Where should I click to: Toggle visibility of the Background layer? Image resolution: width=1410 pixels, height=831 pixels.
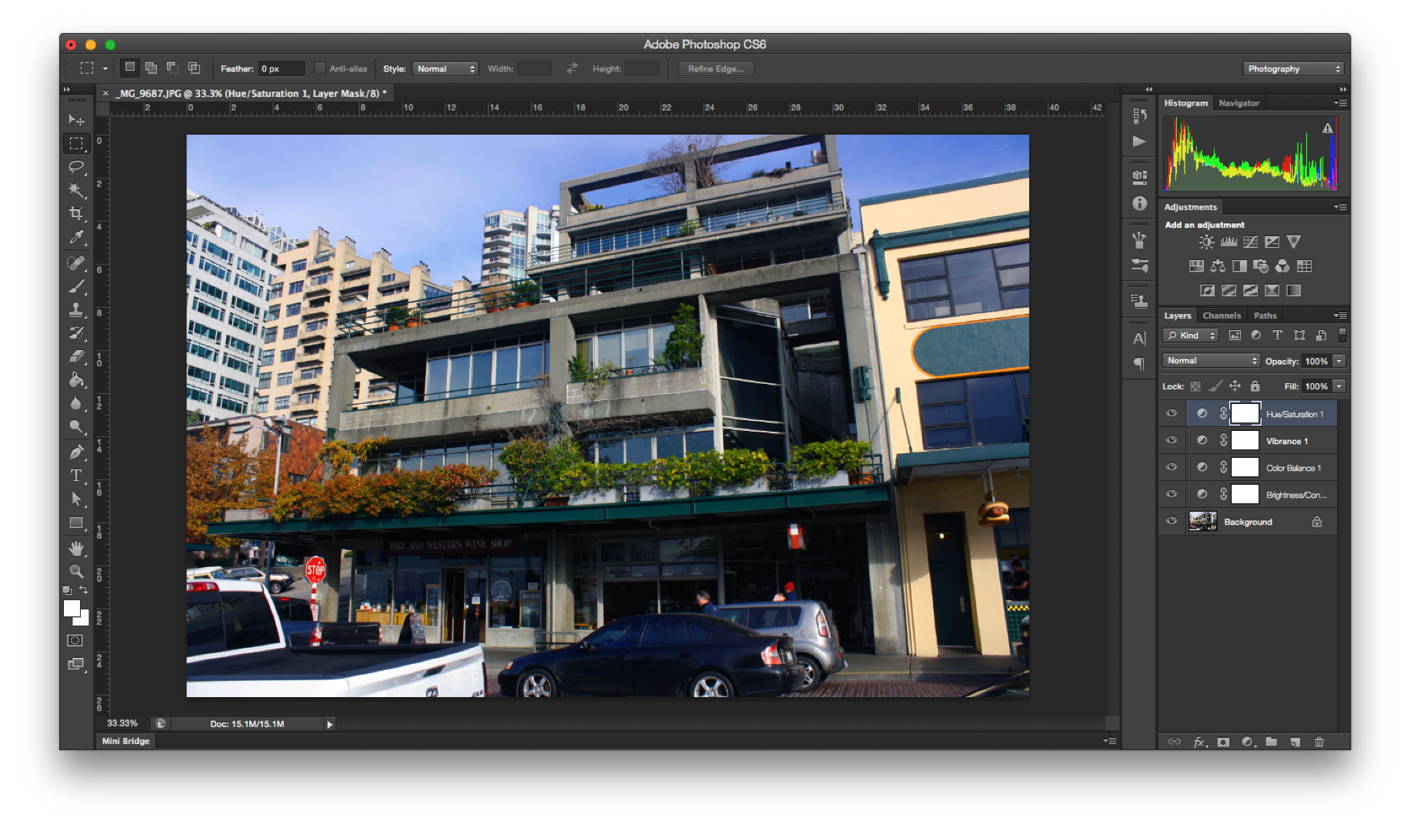pos(1172,521)
